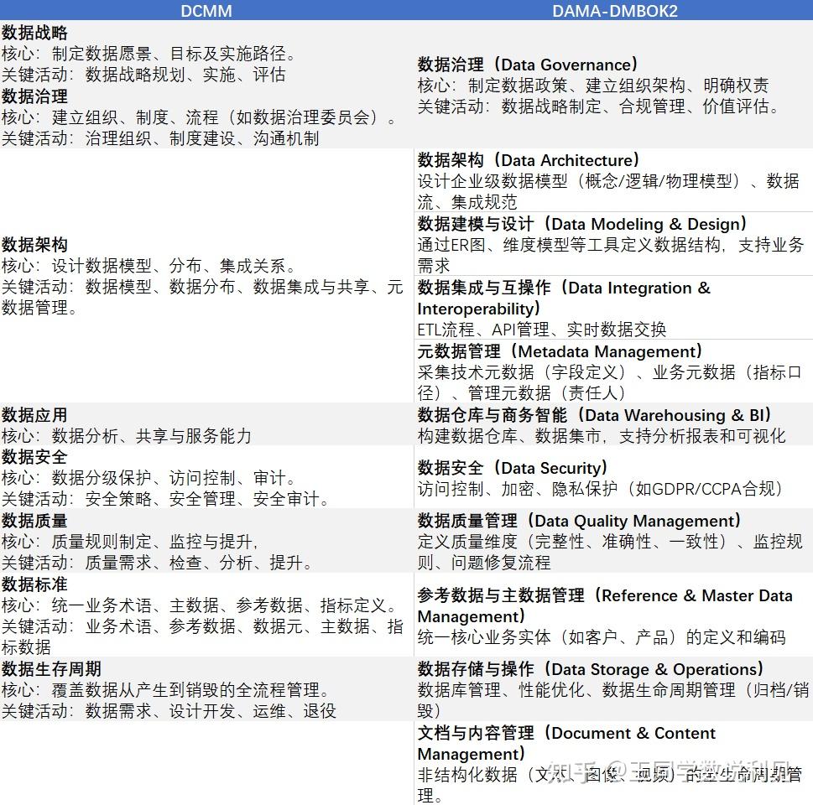Select the 数据生存周期 heading
Image resolution: width=813 pixels, height=805 pixels.
pyautogui.click(x=51, y=669)
